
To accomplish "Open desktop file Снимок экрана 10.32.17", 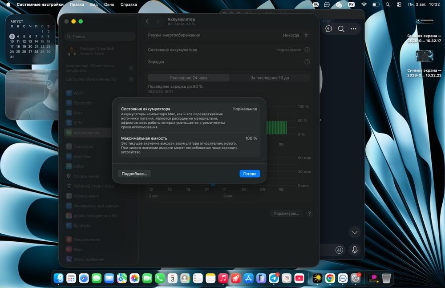I will 424,30.
